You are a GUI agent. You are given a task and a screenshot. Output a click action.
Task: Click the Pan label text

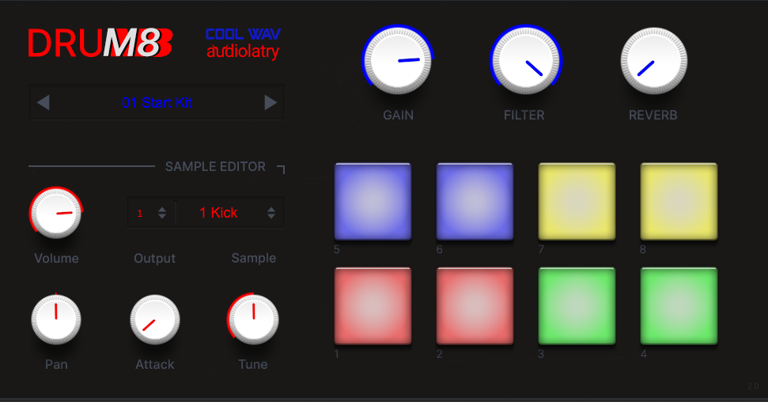[x=56, y=364]
